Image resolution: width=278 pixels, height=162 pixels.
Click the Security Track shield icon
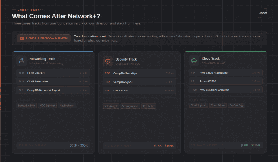point(108,61)
